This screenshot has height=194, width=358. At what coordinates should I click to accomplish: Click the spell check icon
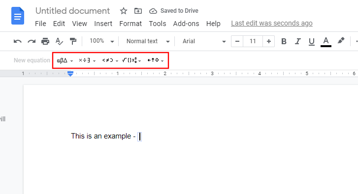59,41
